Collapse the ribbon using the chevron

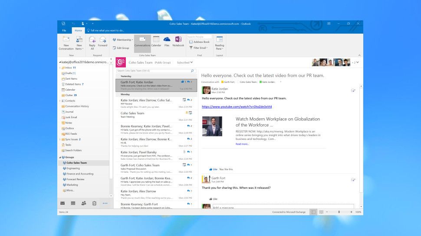coord(359,55)
